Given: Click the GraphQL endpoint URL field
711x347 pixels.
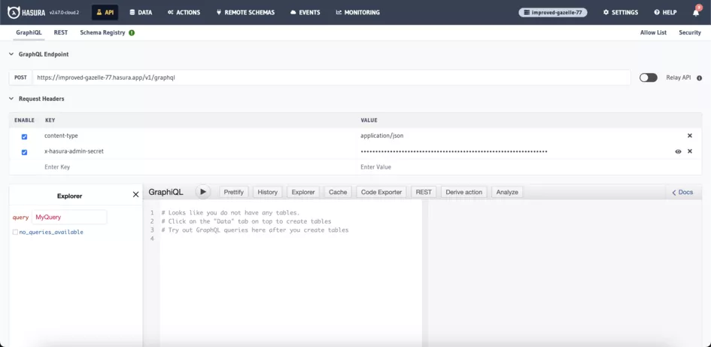Looking at the screenshot, I should (331, 78).
